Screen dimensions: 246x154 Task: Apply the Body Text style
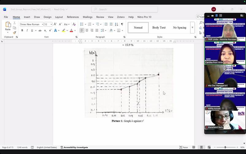coord(159,28)
